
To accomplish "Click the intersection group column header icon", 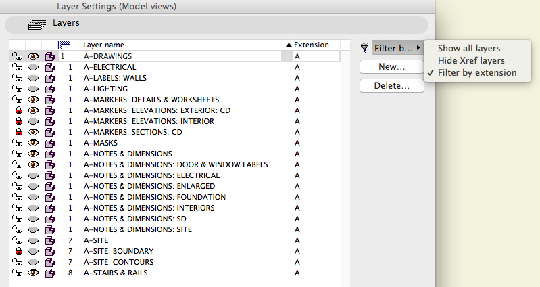I will pyautogui.click(x=65, y=45).
